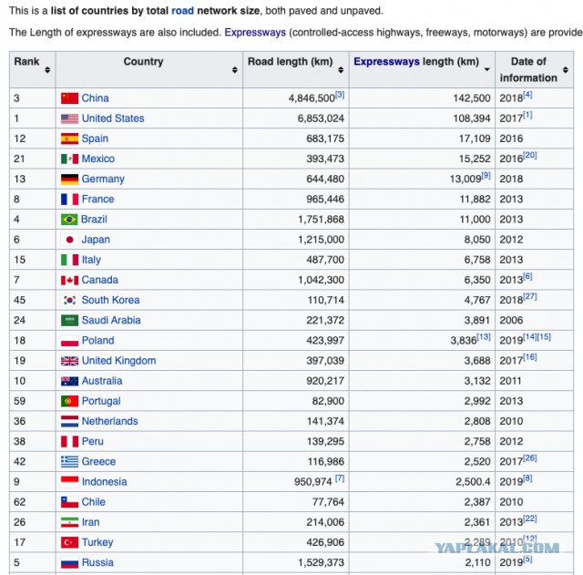Click the China flag icon
Image resolution: width=583 pixels, height=575 pixels.
pos(69,98)
